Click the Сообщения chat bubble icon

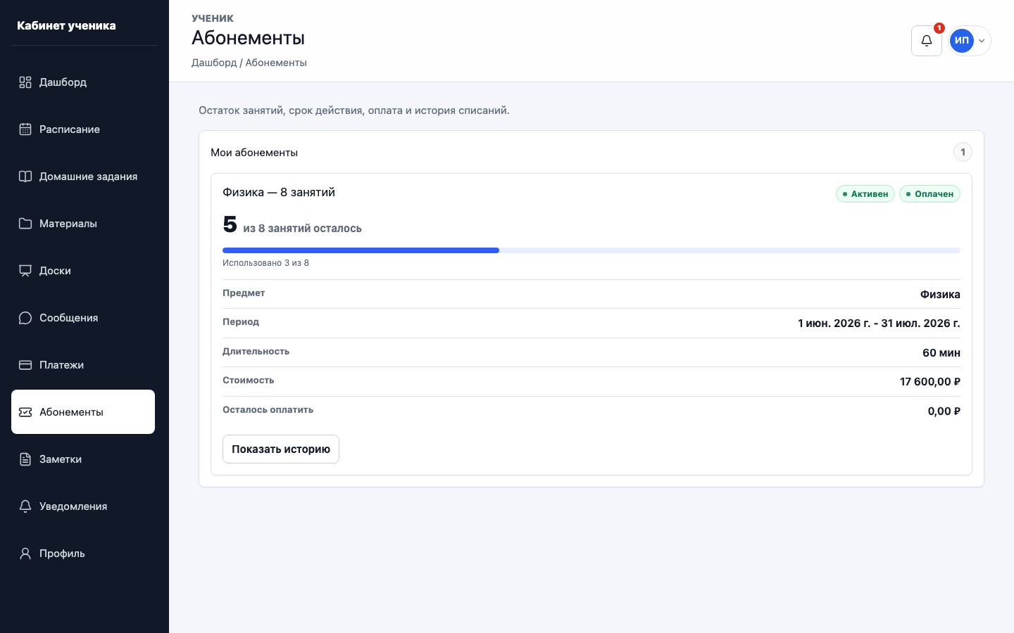(x=25, y=318)
